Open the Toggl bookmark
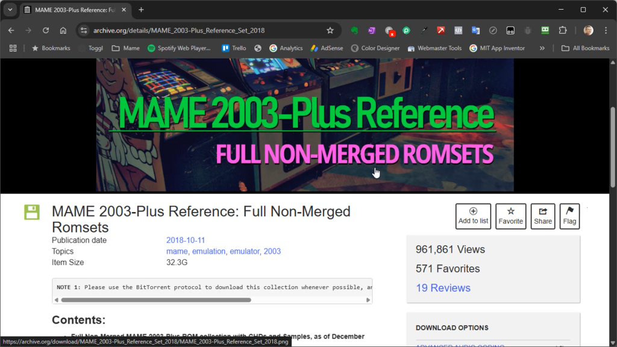This screenshot has width=617, height=347. (90, 48)
